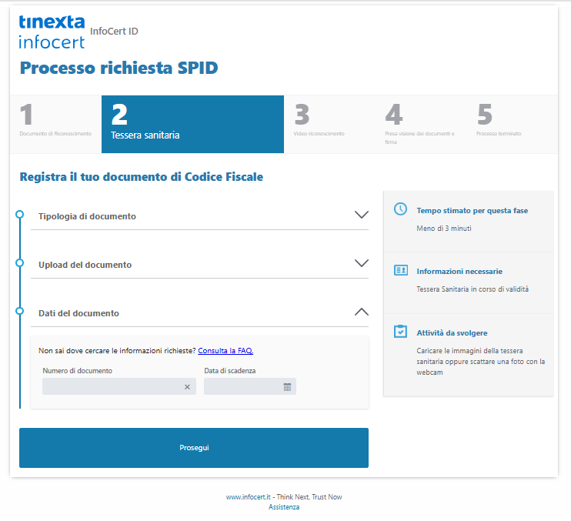The width and height of the screenshot is (571, 521).
Task: Expand the Tipologia di documento section
Action: tap(361, 215)
